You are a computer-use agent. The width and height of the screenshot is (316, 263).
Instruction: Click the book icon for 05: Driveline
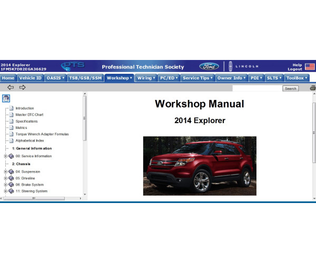(11, 178)
